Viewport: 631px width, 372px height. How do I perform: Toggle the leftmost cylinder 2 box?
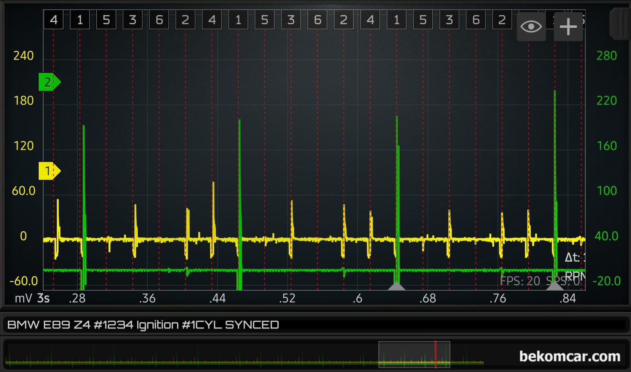coord(185,20)
